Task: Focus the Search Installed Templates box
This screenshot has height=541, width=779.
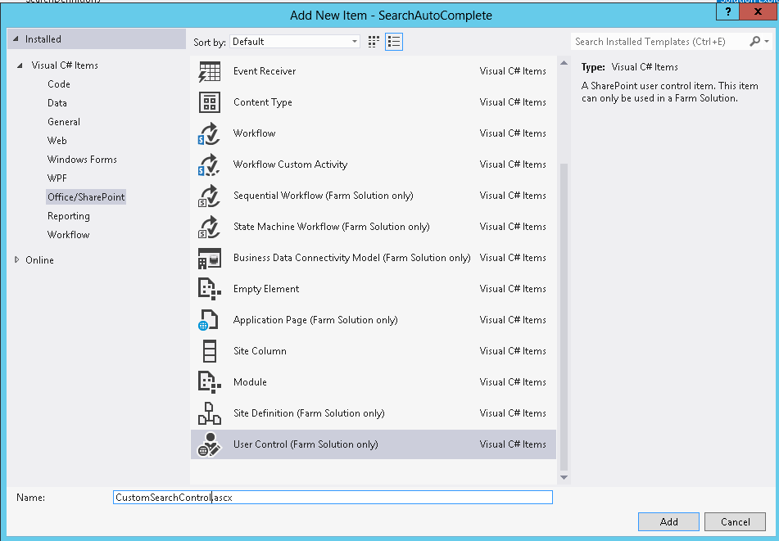Action: coord(659,42)
